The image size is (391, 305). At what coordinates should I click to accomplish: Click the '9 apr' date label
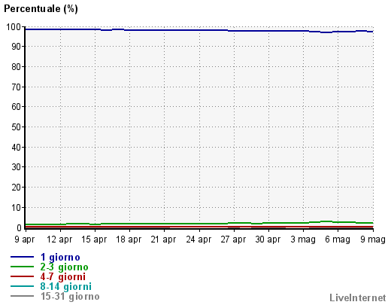click(25, 239)
